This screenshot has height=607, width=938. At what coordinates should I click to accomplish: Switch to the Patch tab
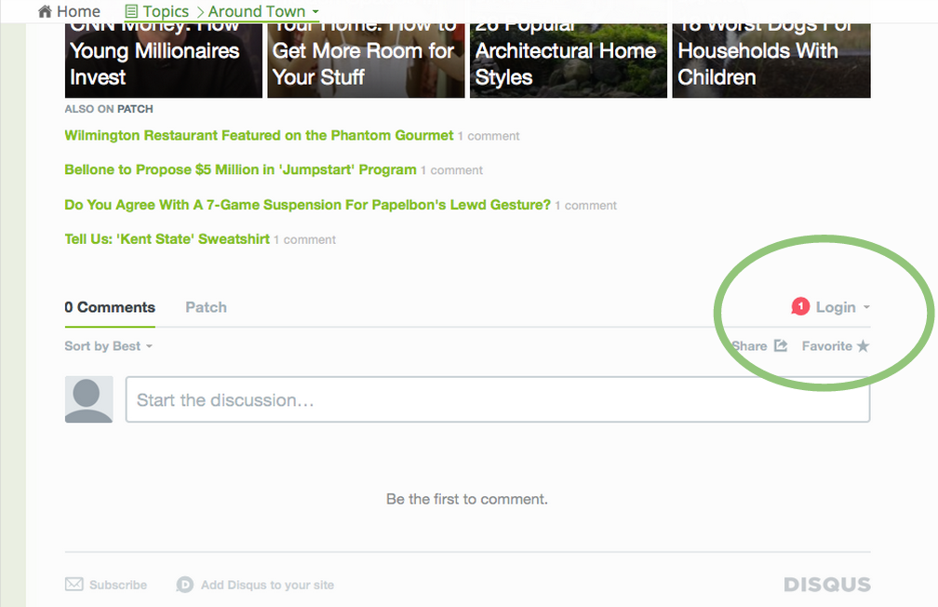(206, 307)
